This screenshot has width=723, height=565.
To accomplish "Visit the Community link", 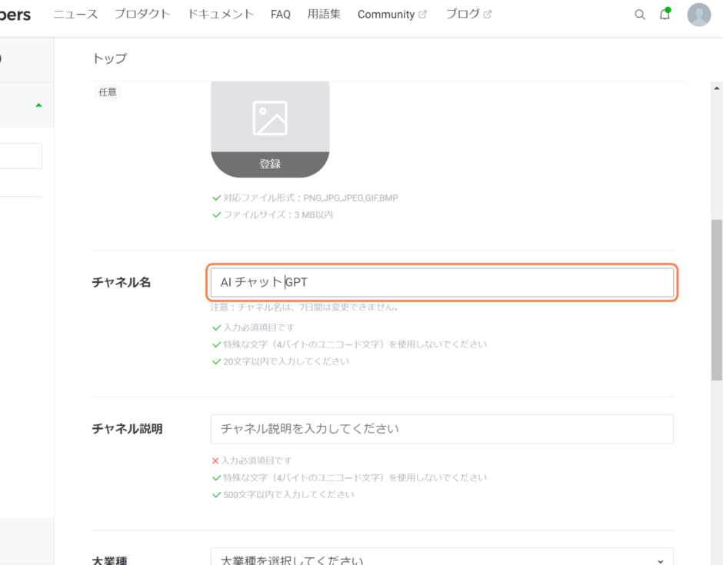I will pos(385,14).
